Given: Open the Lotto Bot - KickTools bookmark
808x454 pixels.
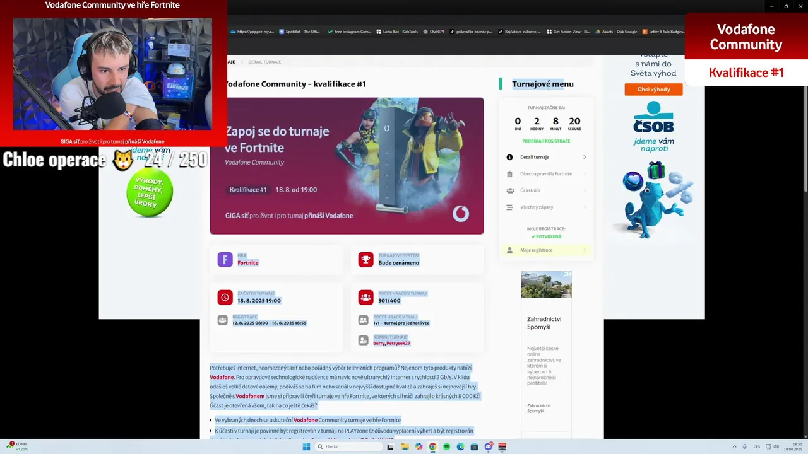Looking at the screenshot, I should pos(397,32).
